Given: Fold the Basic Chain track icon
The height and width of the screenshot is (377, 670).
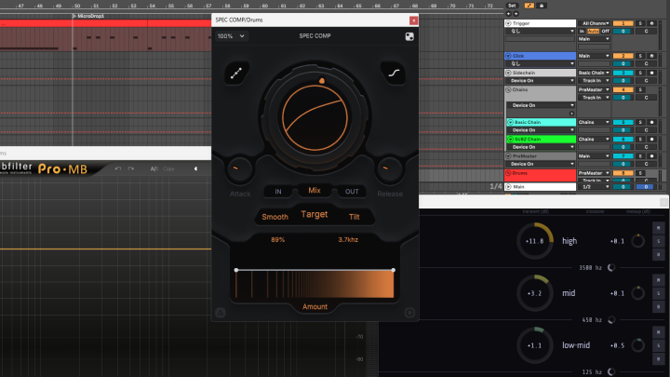Looking at the screenshot, I should click(x=510, y=122).
